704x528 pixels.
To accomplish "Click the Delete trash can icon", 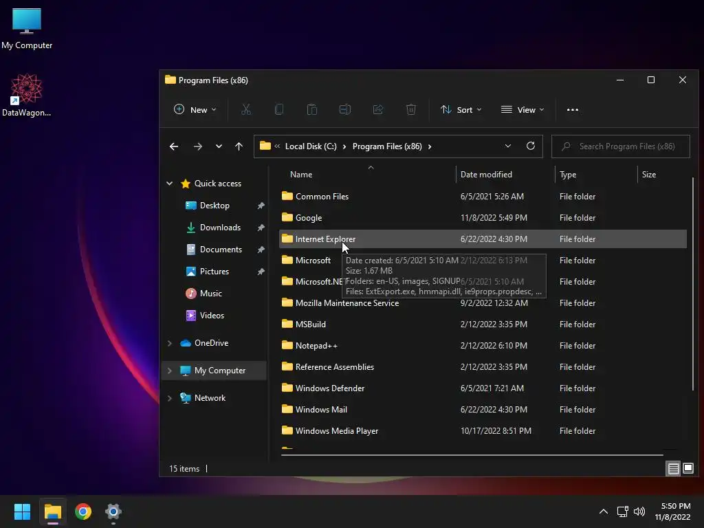I will (x=411, y=109).
